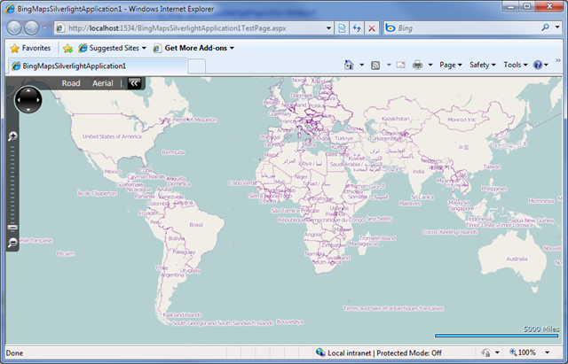Print the page with printer icon
The width and height of the screenshot is (568, 364).
pos(417,65)
